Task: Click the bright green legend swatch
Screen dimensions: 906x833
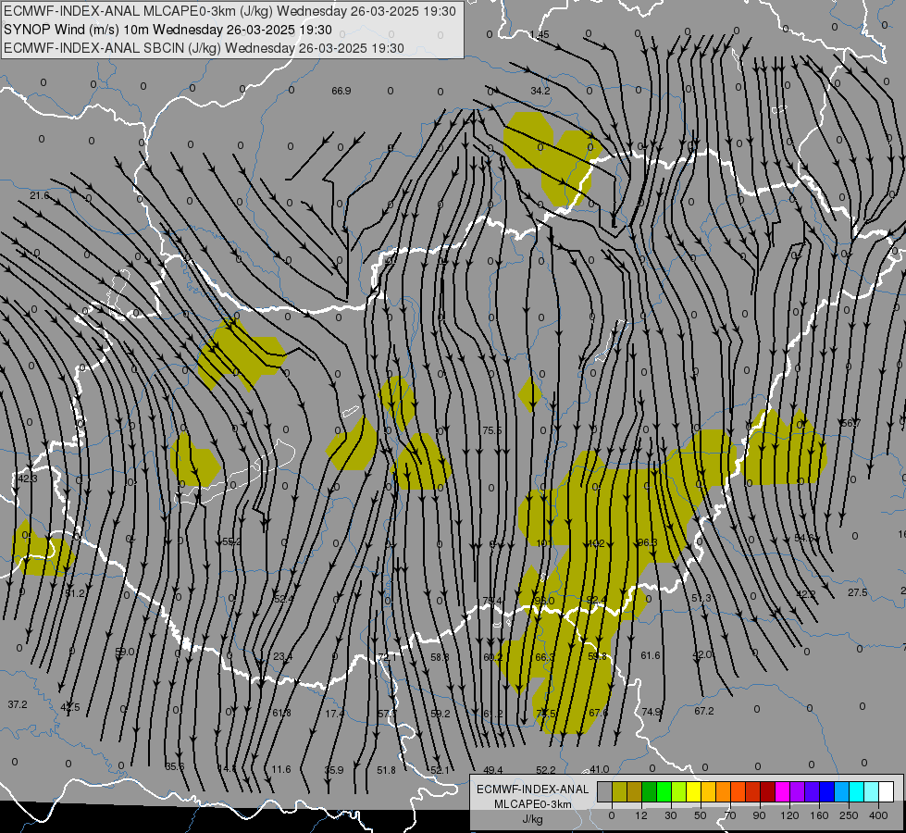Action: (664, 792)
